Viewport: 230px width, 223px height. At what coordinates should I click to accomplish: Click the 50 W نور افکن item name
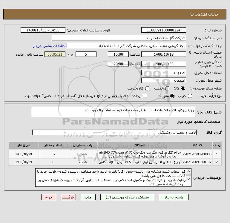point(140,162)
